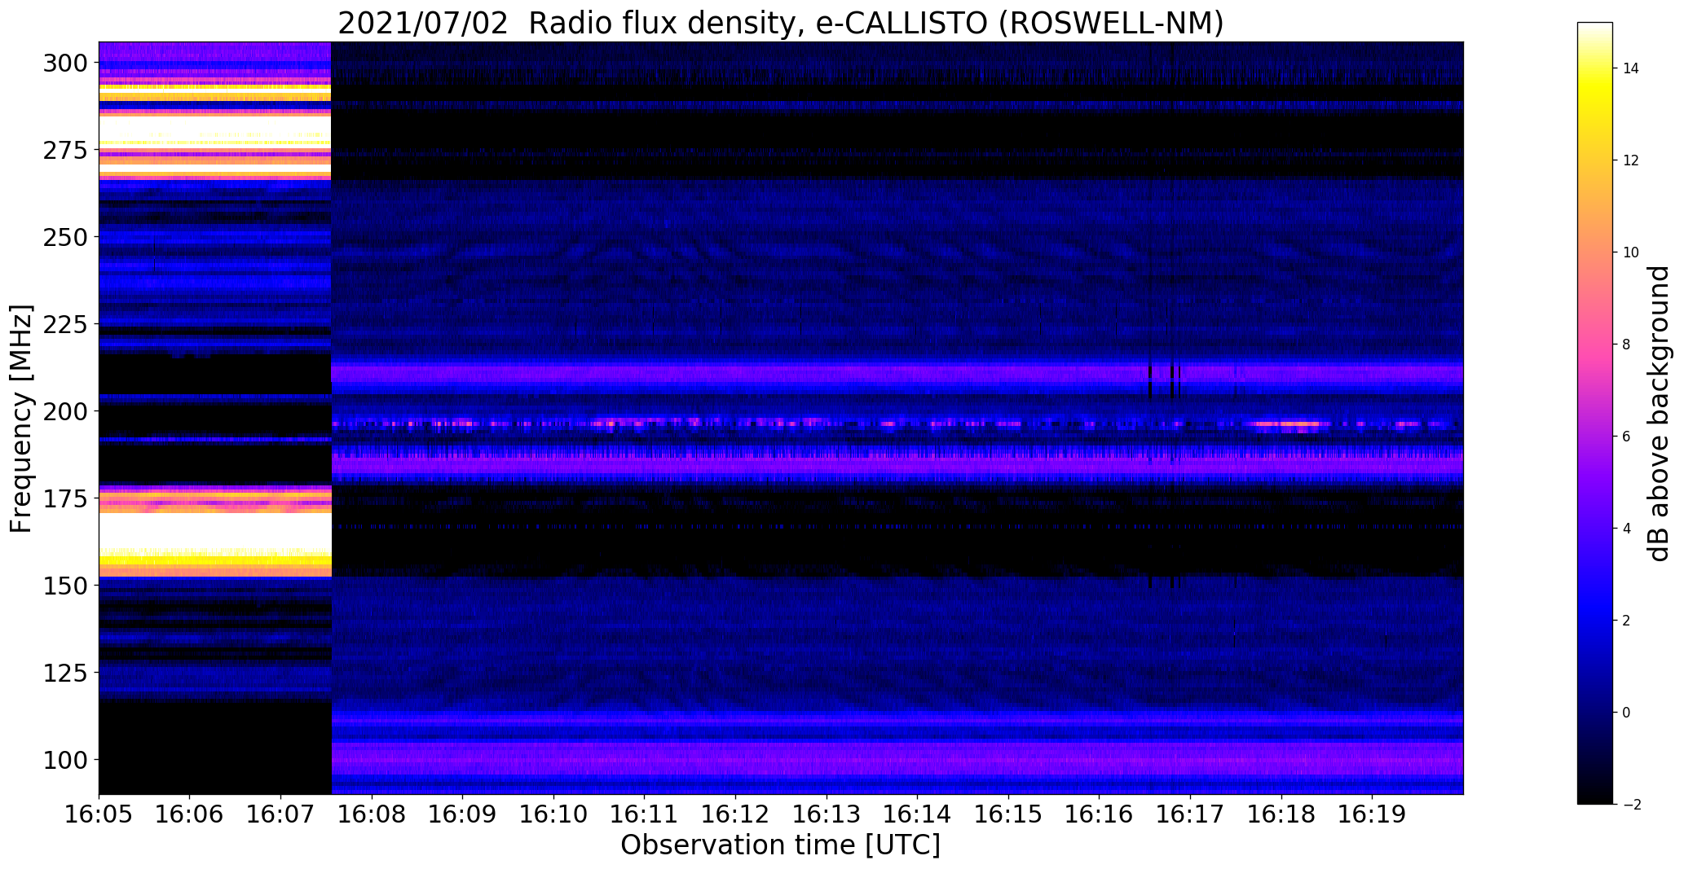The height and width of the screenshot is (869, 1684).
Task: Click the 'dB above background' colorbar label
Action: pyautogui.click(x=1659, y=413)
